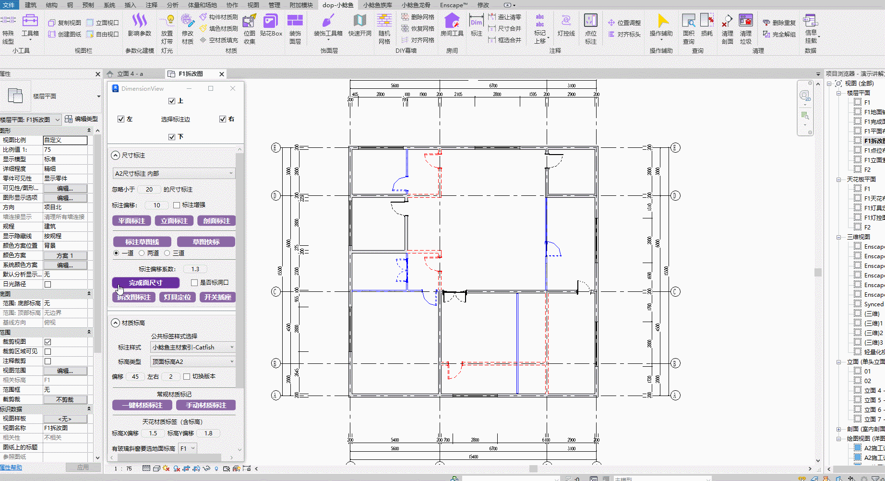The width and height of the screenshot is (885, 481).
Task: Enable the 标注增强 checkbox
Action: click(x=177, y=205)
